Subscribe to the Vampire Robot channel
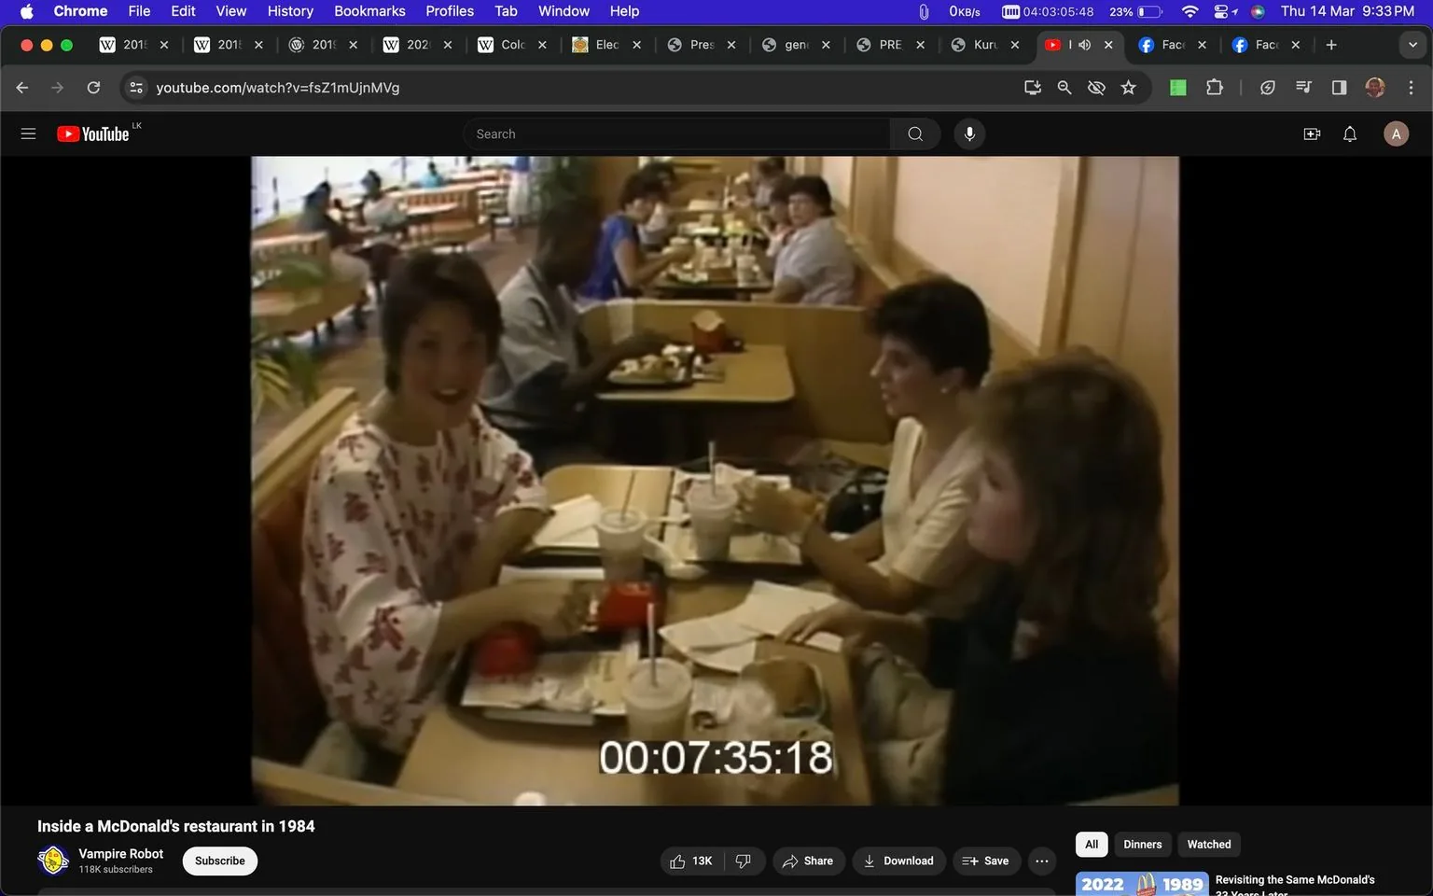 tap(219, 861)
